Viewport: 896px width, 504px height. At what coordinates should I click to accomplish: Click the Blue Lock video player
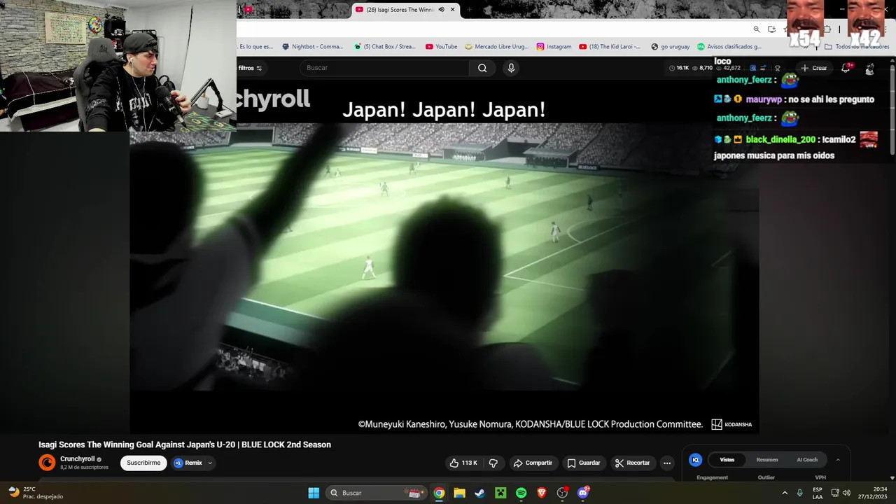point(444,256)
